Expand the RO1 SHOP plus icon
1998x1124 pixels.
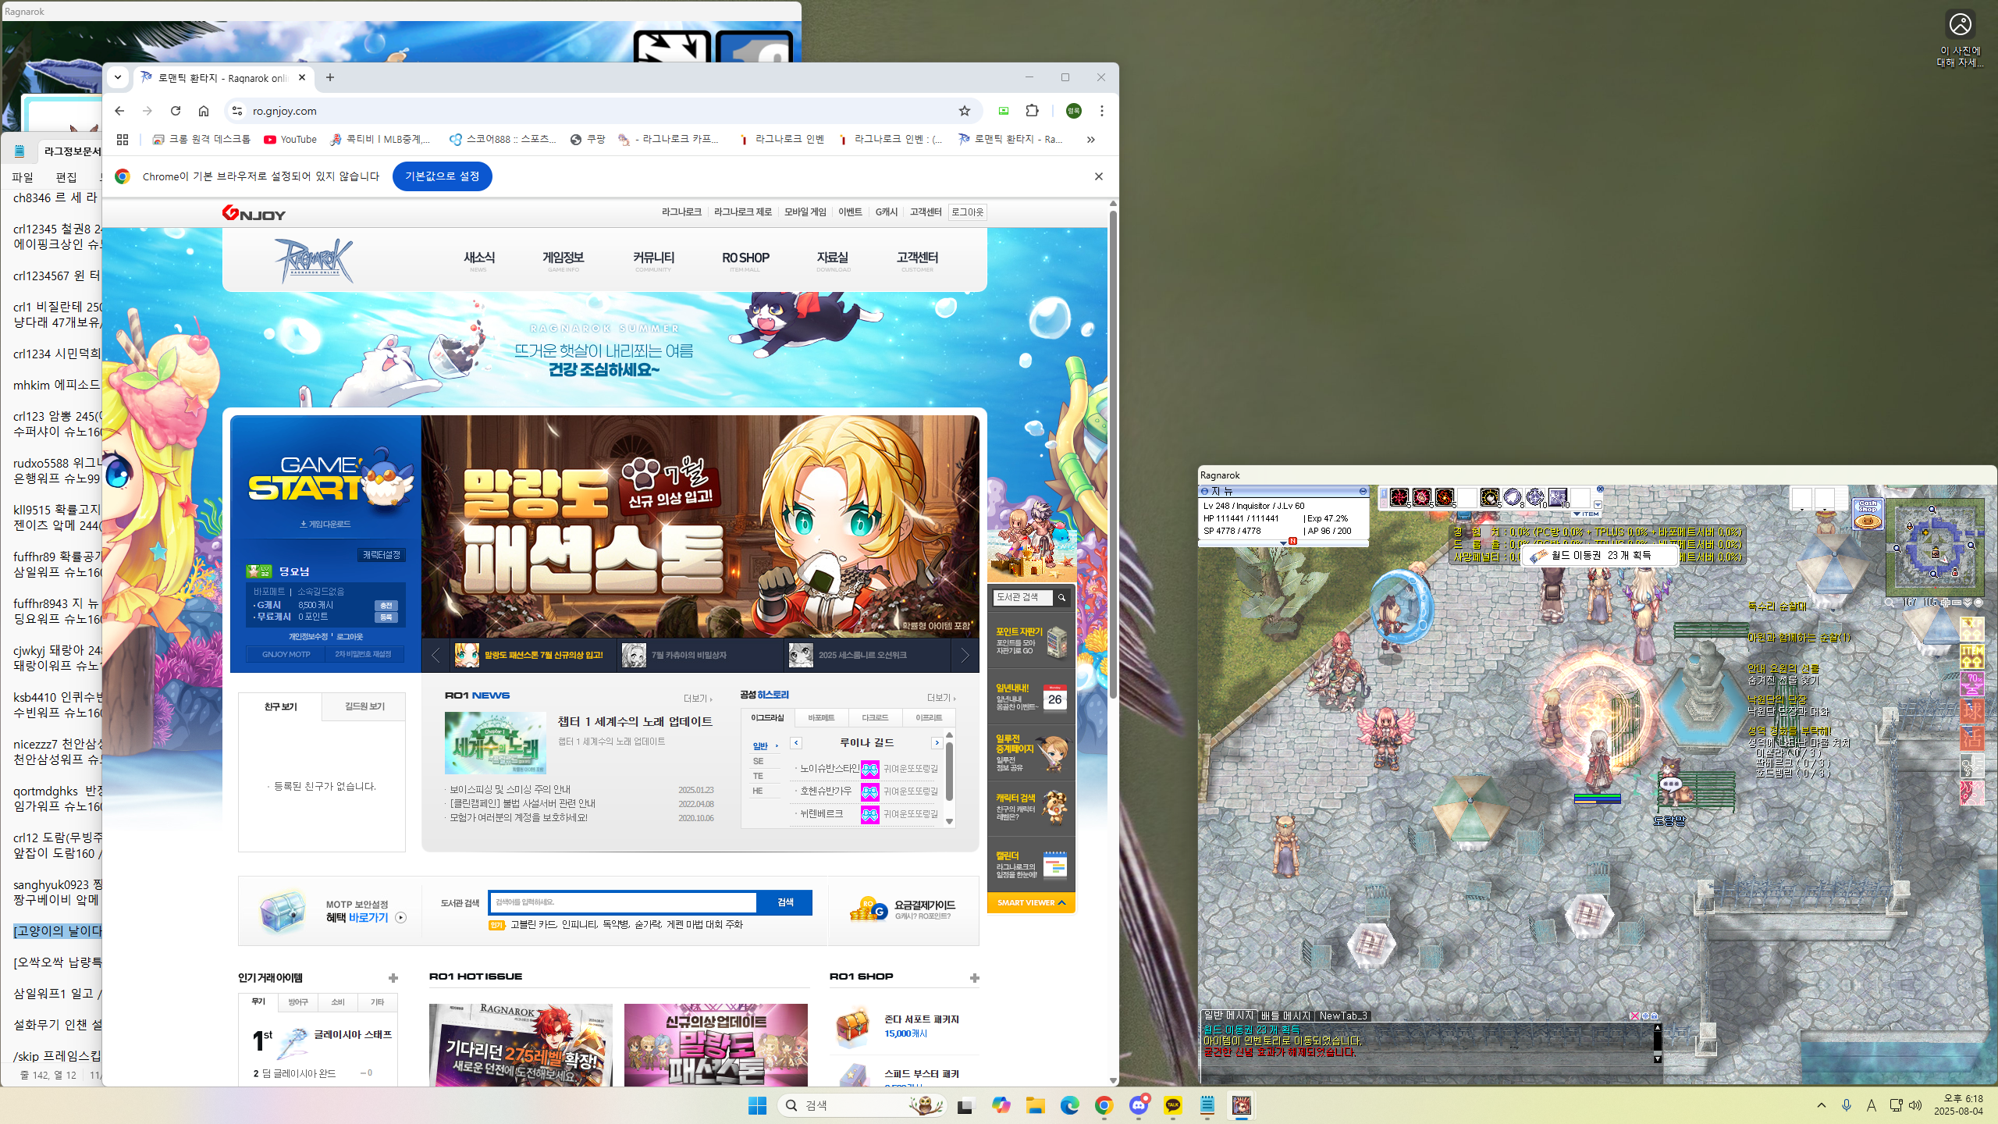point(974,978)
